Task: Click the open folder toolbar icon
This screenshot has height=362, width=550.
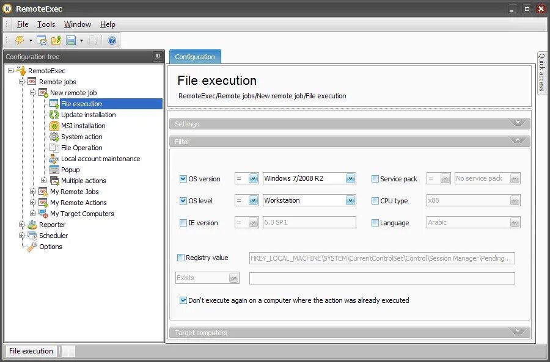Action: point(56,40)
